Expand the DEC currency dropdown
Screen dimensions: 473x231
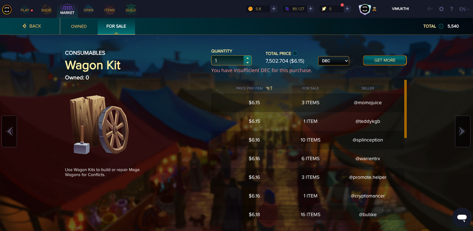click(x=333, y=61)
